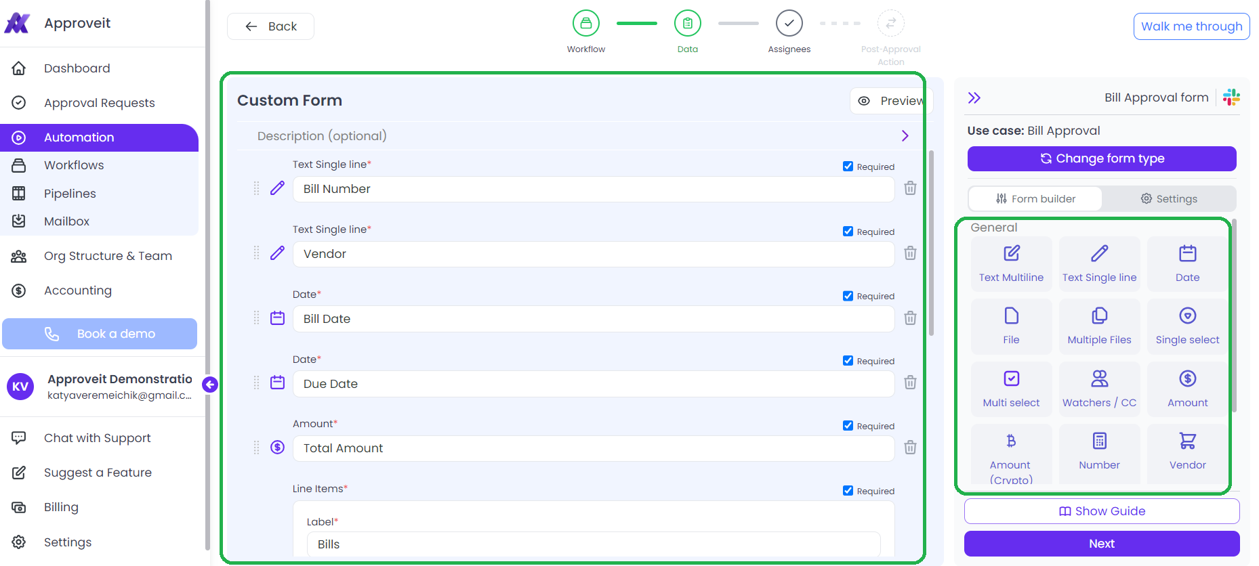1259x566 pixels.
Task: Click the Bill Number input field
Action: tap(594, 189)
